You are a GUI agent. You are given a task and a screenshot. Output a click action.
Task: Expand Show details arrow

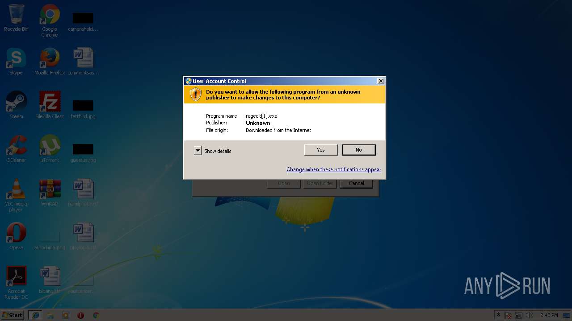tap(198, 151)
